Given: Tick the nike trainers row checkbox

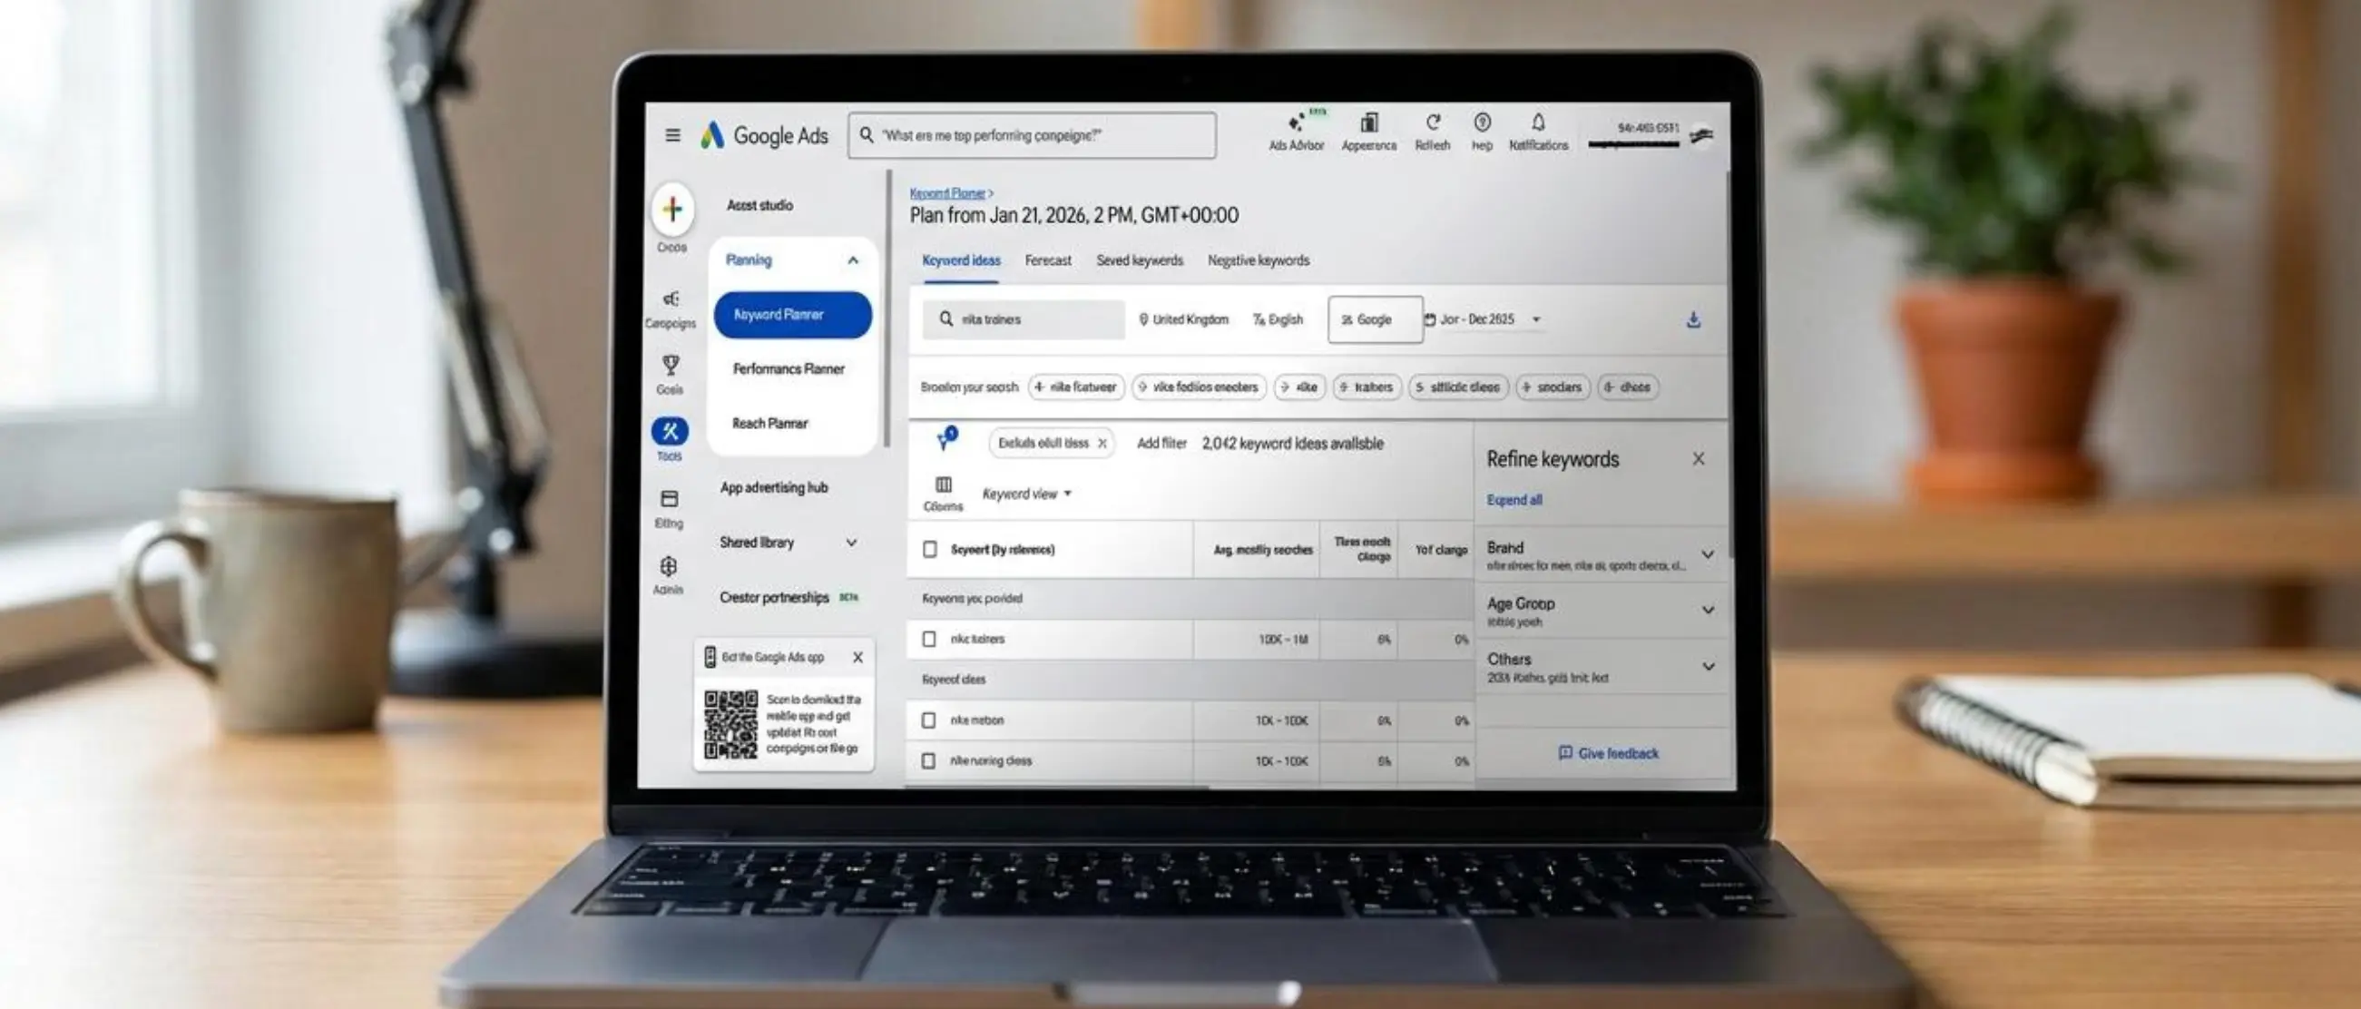Looking at the screenshot, I should point(928,640).
